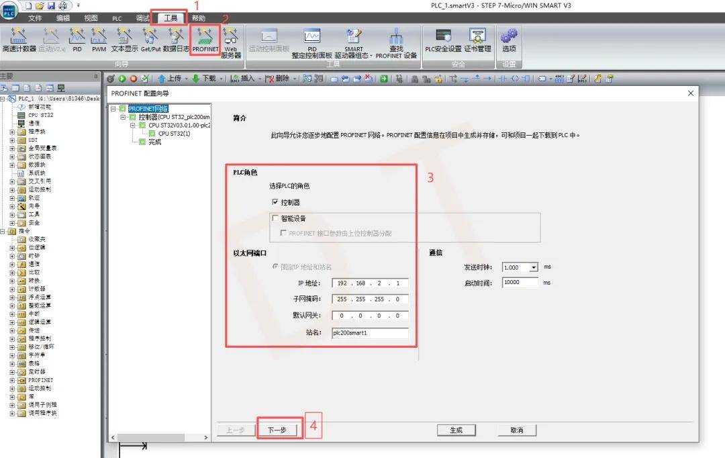Click Download (下载) in the toolbar

(204, 79)
